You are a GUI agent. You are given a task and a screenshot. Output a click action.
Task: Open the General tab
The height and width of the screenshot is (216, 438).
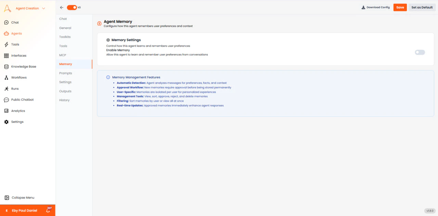65,28
